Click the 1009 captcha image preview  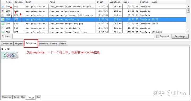10,55
